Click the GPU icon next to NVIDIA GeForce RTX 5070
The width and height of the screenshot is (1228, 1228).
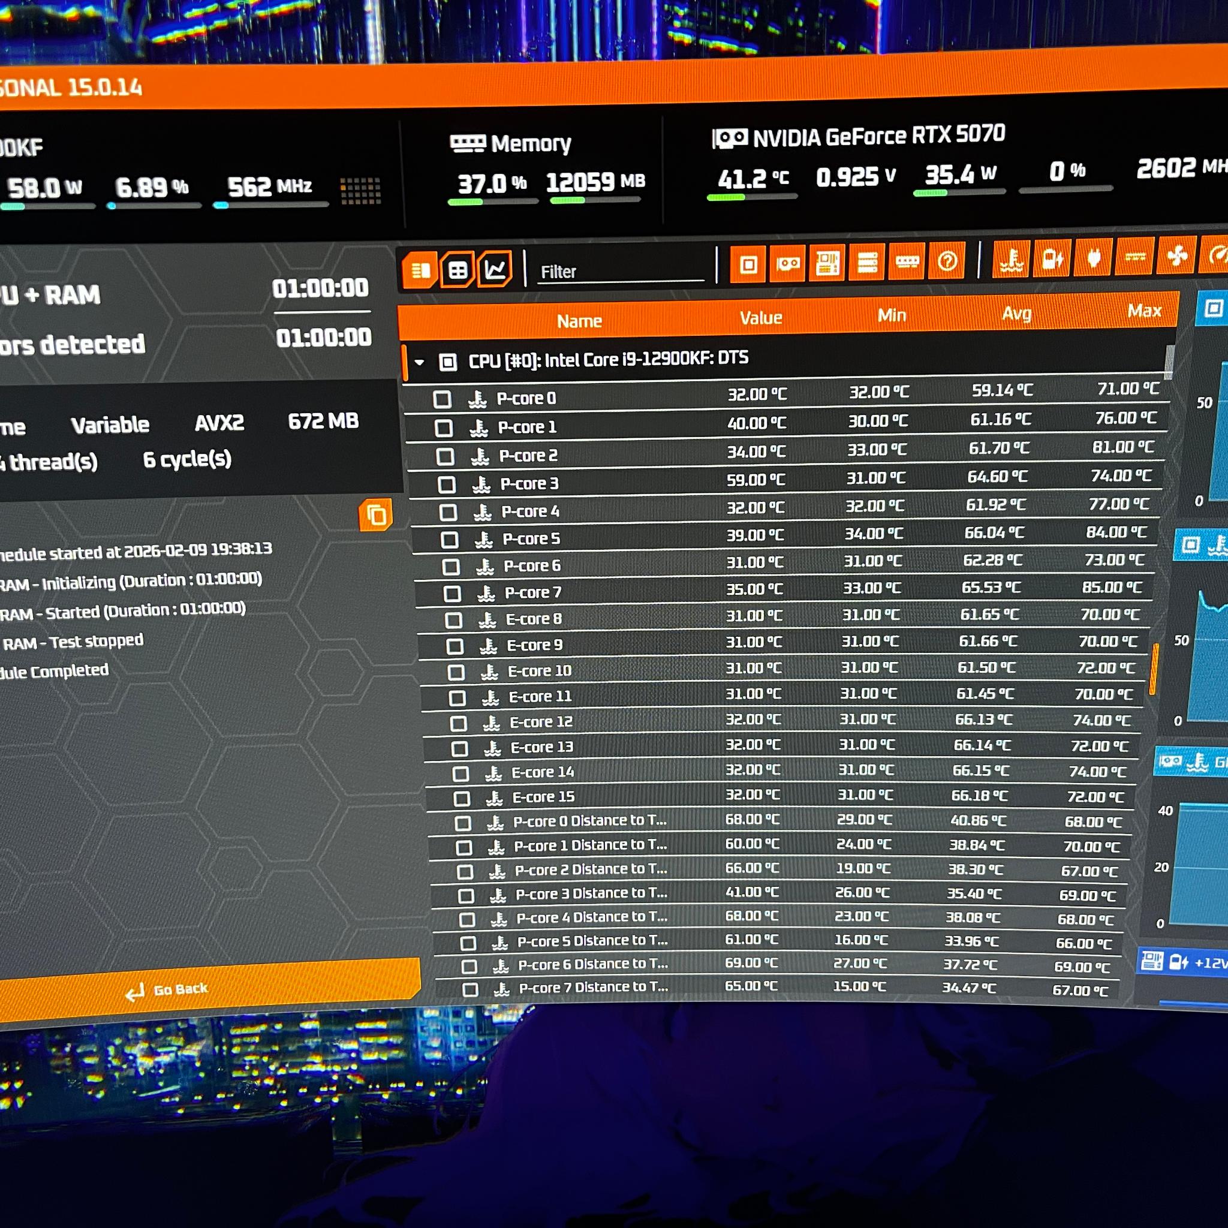pos(730,138)
